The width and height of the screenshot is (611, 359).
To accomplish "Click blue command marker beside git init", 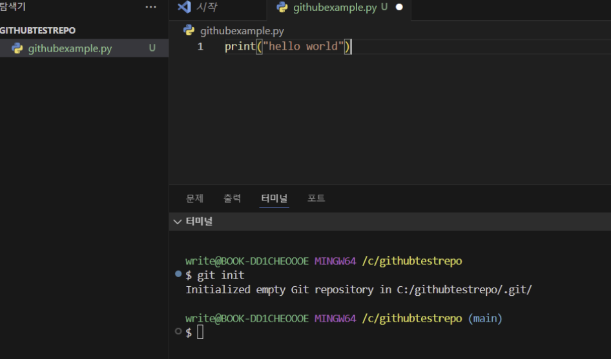I will click(178, 274).
